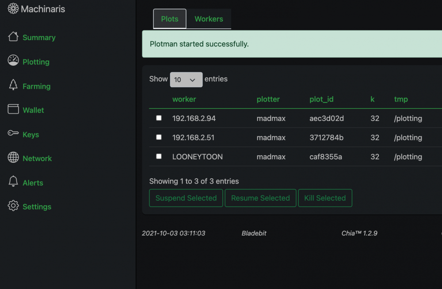Open Summary via the house icon

click(13, 37)
